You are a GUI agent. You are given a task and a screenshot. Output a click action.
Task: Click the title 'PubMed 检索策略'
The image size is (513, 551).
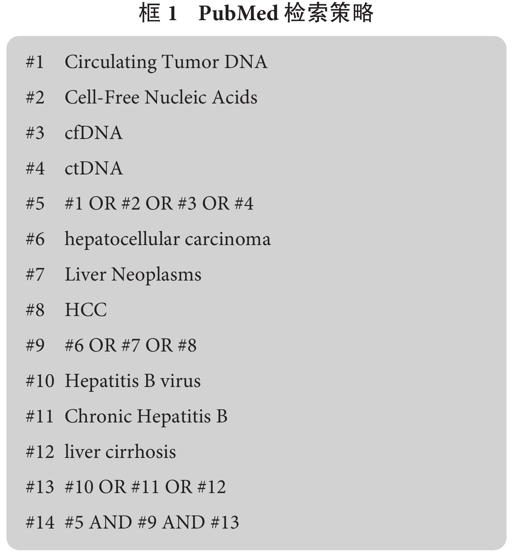(286, 14)
